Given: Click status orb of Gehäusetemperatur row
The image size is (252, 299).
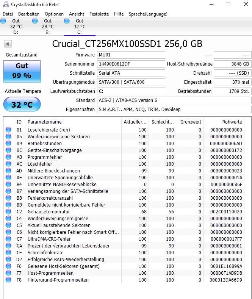Looking at the screenshot, I should [8, 212].
